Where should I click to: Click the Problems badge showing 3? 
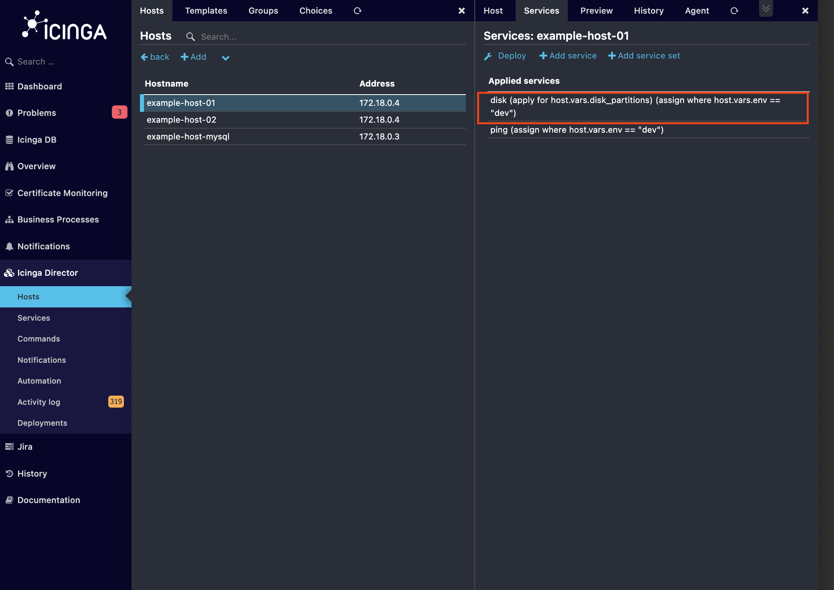pos(119,112)
